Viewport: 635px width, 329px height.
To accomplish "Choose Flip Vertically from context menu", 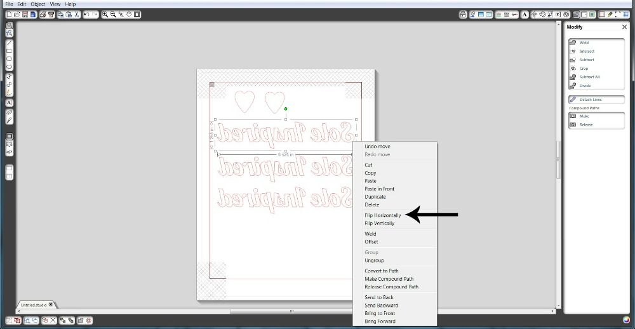I will coord(379,223).
